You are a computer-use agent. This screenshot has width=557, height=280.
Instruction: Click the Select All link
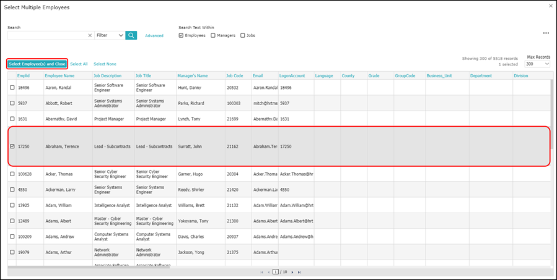pos(79,64)
